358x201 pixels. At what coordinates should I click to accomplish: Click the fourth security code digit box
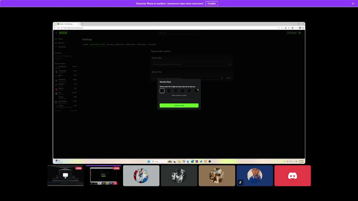coord(182,91)
